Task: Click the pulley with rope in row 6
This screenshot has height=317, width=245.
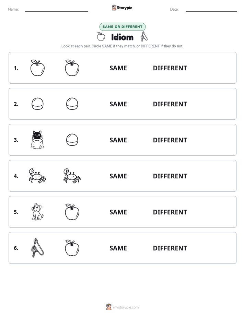Action: coord(37,248)
